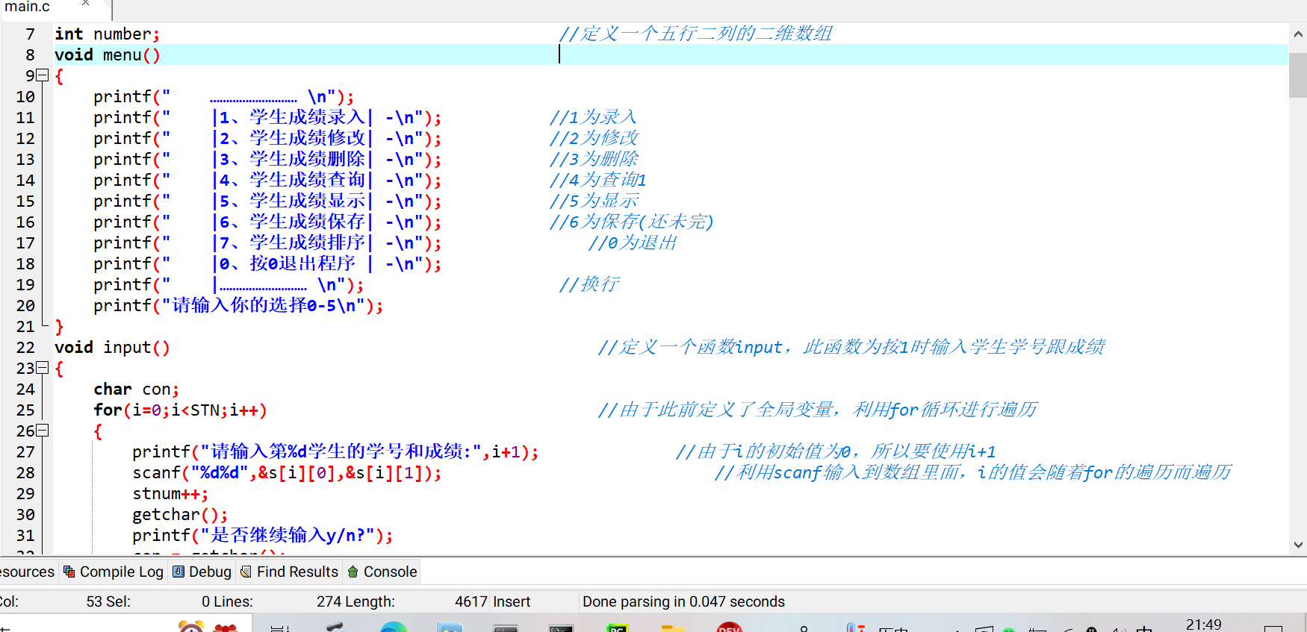Click the comment "//定义一个五行二列的二维数组"
Image resolution: width=1307 pixels, height=632 pixels.
tap(695, 34)
